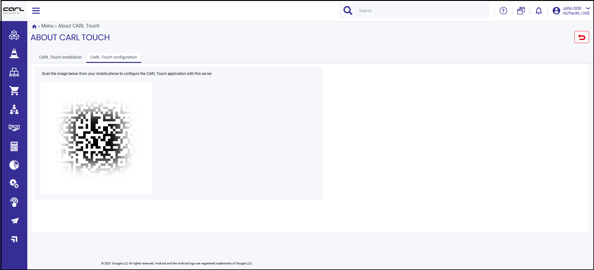
Task: Click the cubes module icon in sidebar
Action: coord(14,35)
